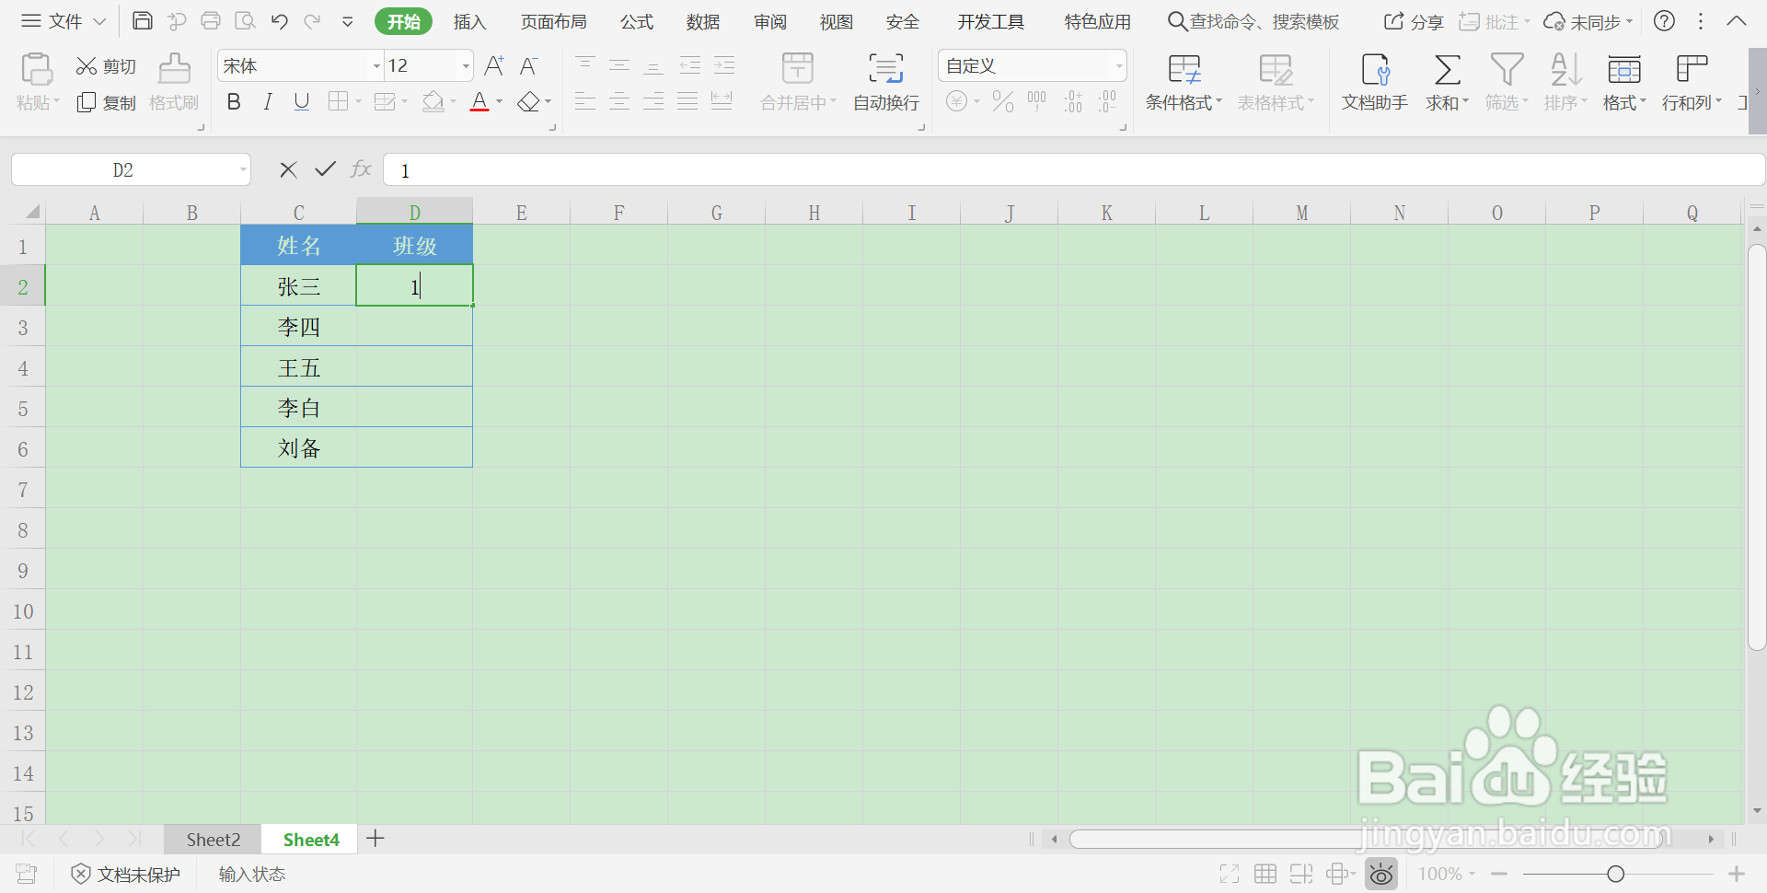Click Decrease decimal places icon
This screenshot has width=1767, height=893.
[x=1107, y=101]
